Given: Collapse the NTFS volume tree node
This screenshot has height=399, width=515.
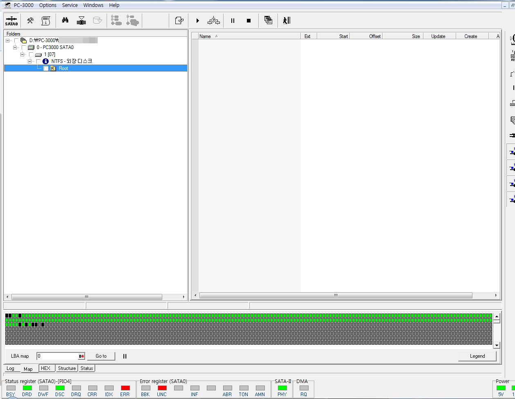Looking at the screenshot, I should pyautogui.click(x=30, y=61).
